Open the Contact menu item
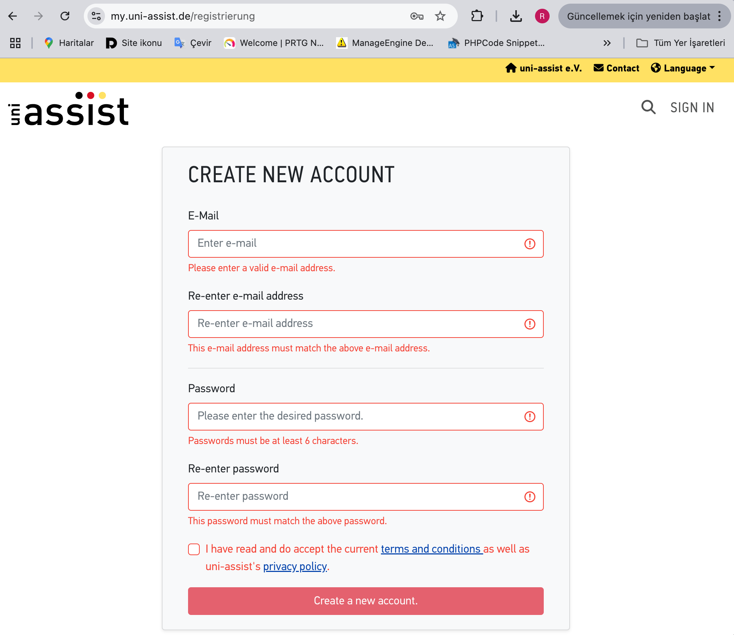This screenshot has width=734, height=635. coord(617,68)
